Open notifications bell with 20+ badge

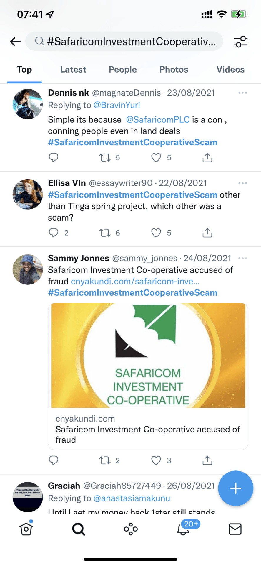(183, 529)
